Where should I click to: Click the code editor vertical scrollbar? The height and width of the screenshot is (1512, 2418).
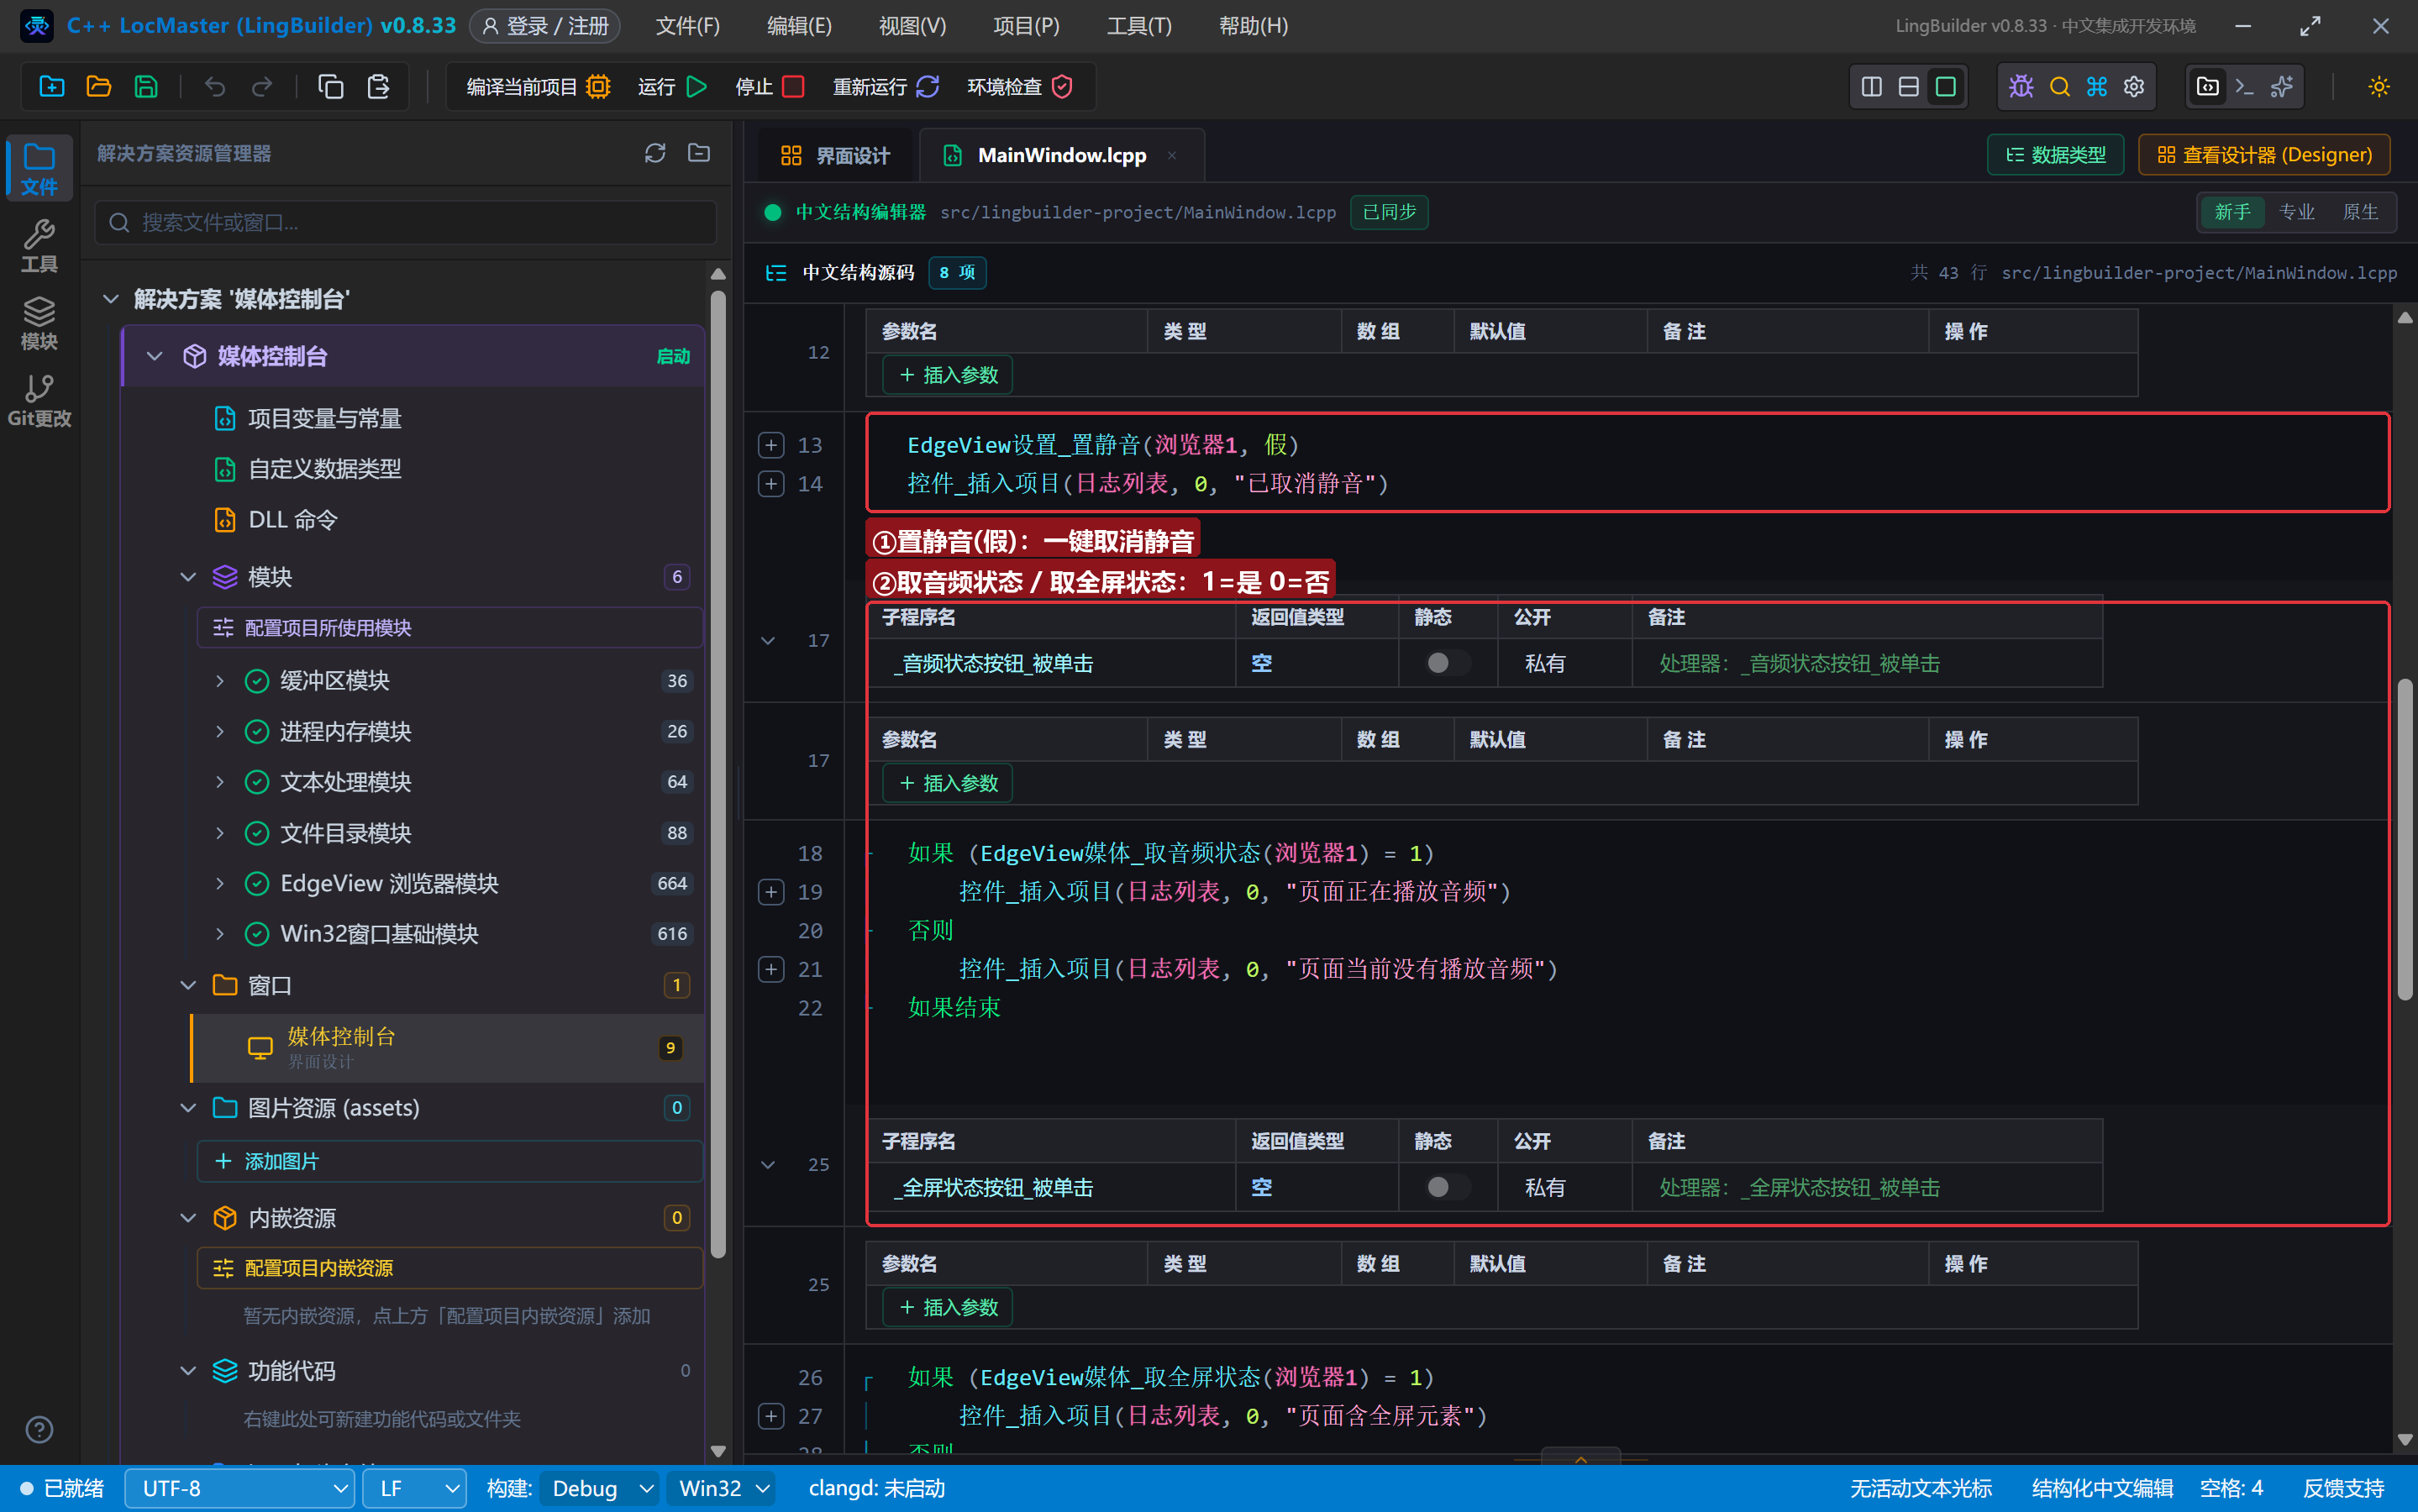pyautogui.click(x=2405, y=840)
